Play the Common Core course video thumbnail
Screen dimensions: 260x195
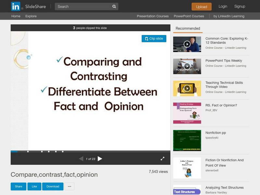[x=187, y=44]
